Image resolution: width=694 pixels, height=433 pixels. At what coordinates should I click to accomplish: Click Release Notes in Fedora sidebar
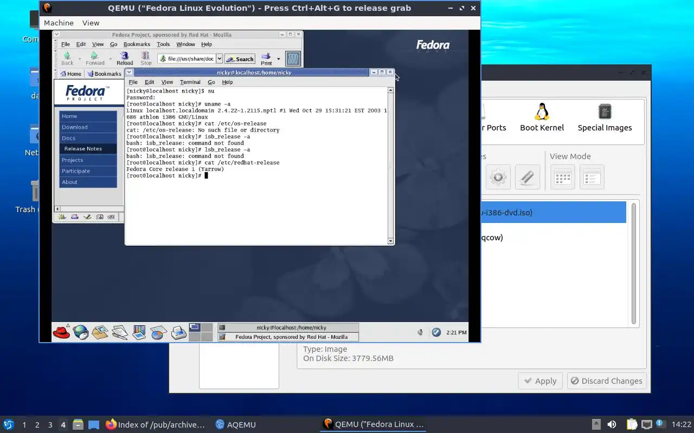pyautogui.click(x=88, y=149)
